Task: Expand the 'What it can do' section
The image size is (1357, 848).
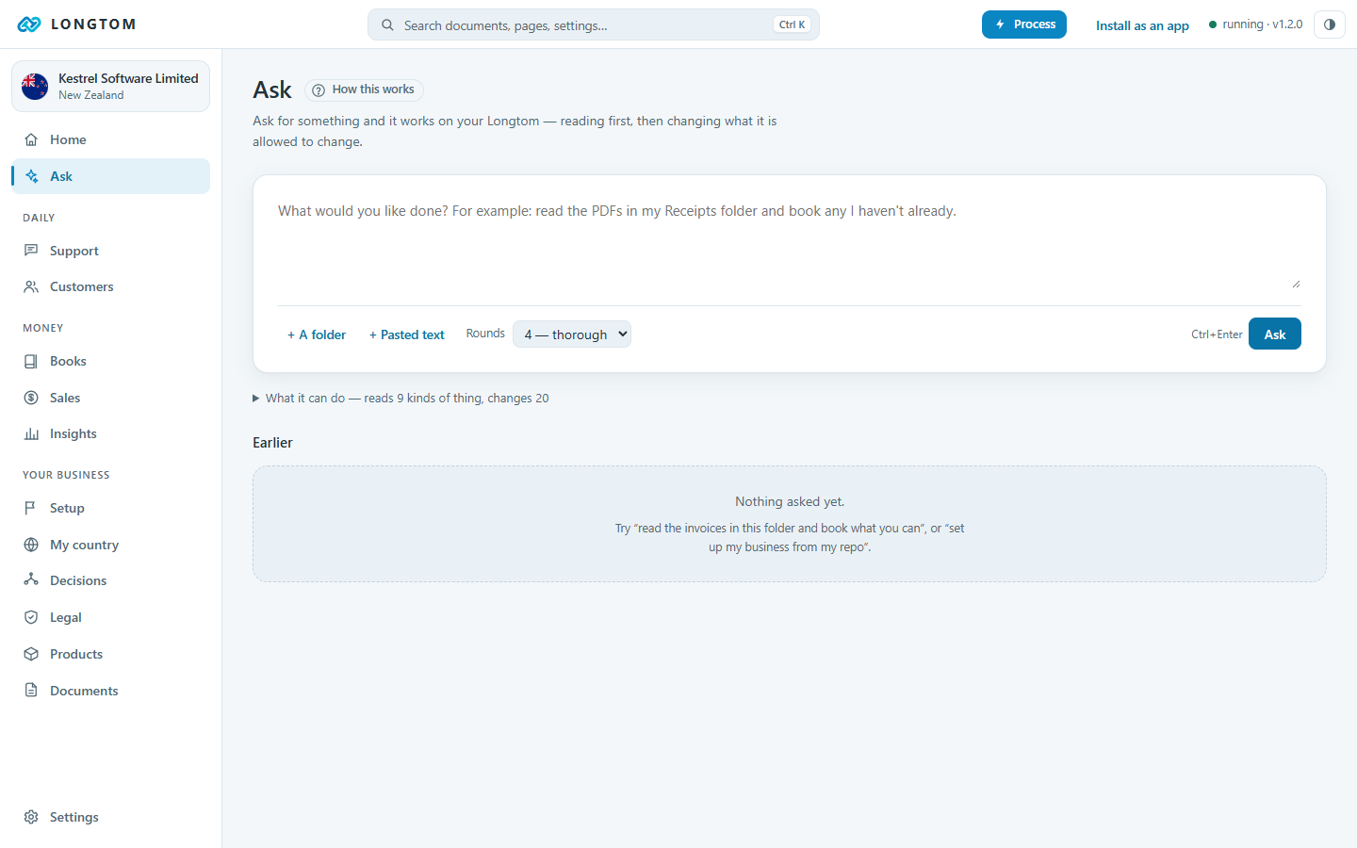Action: coord(401,399)
